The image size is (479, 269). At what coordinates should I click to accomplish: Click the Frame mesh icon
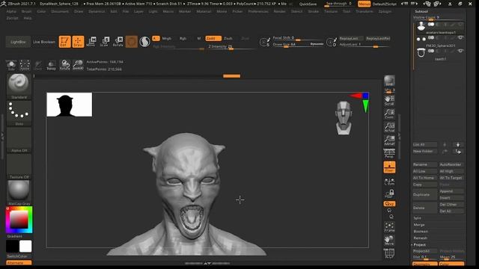[389, 227]
